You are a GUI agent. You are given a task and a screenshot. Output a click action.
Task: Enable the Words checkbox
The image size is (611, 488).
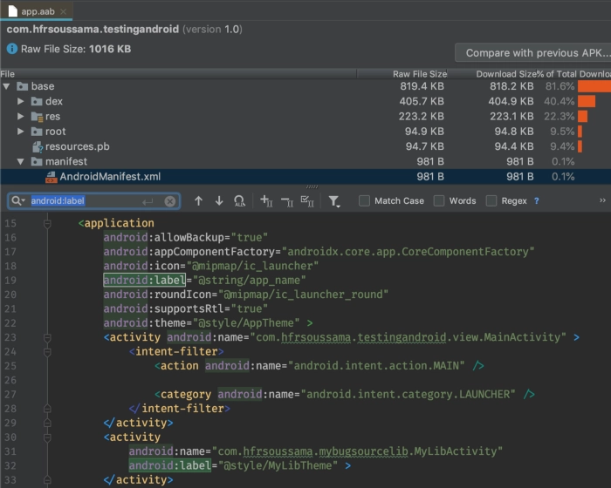pos(441,200)
